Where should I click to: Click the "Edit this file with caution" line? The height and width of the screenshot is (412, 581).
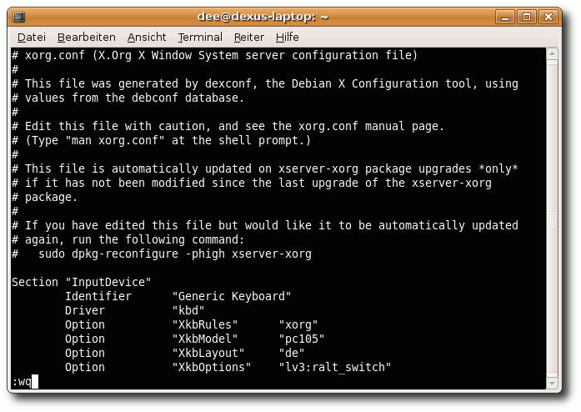[228, 127]
